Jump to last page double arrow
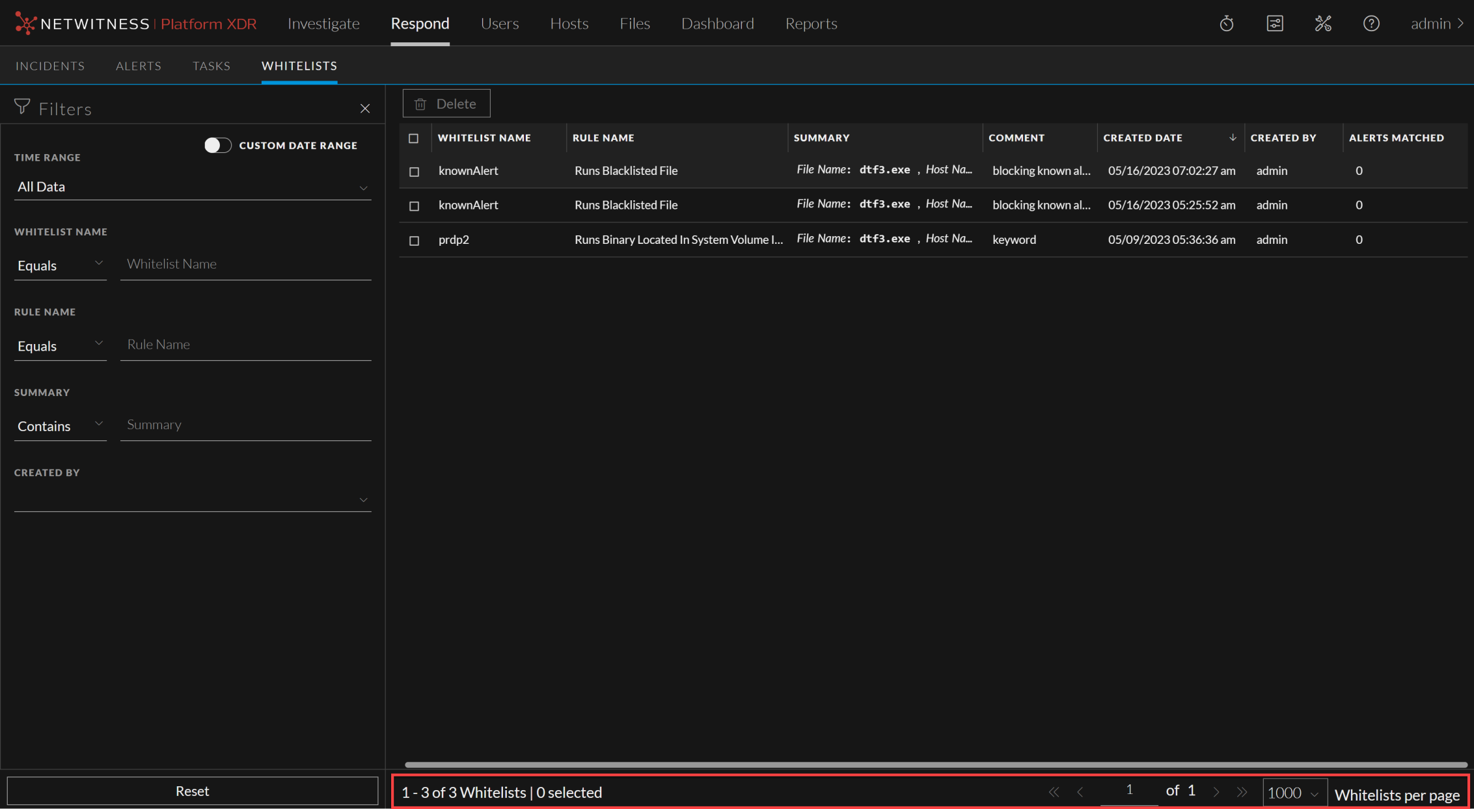The width and height of the screenshot is (1474, 809). coord(1242,792)
